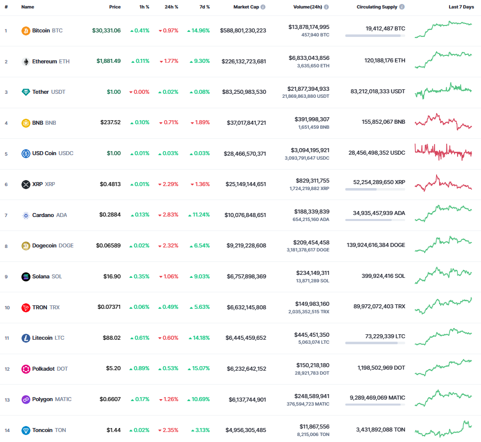Click the TRON red logo icon
The width and height of the screenshot is (481, 442).
tap(26, 307)
